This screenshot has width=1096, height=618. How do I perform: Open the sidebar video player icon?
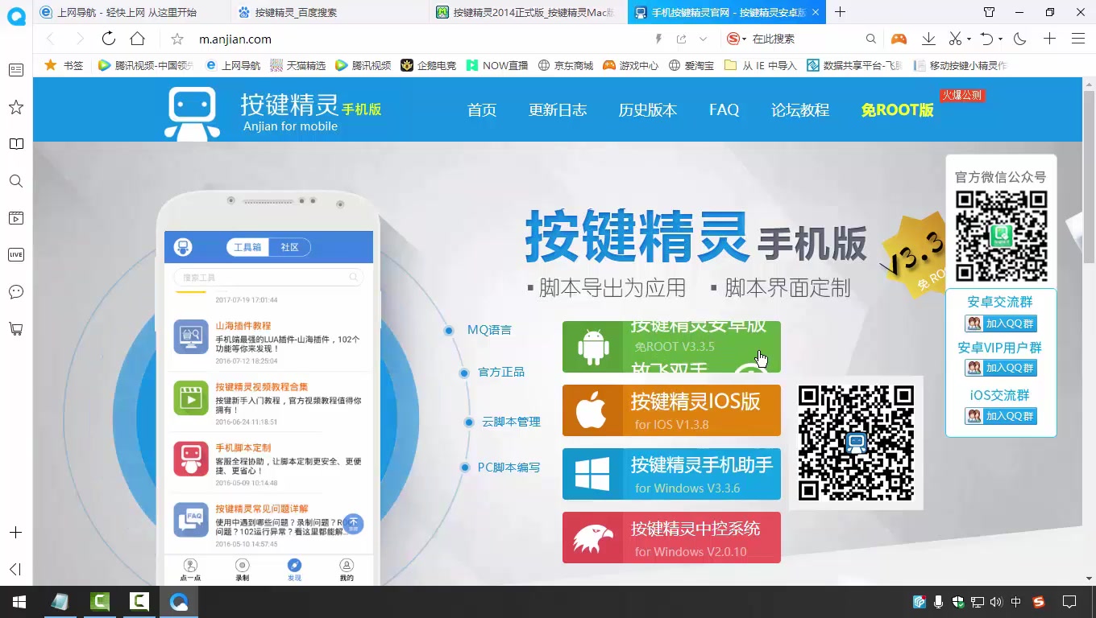pyautogui.click(x=15, y=218)
